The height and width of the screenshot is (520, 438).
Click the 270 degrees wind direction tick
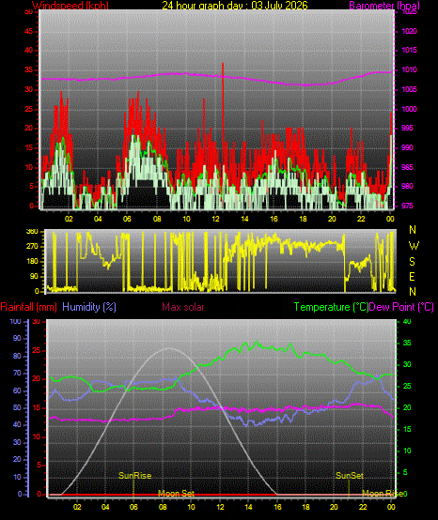tap(34, 247)
